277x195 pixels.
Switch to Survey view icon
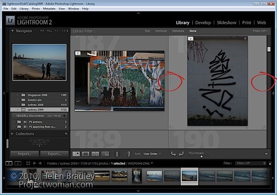pyautogui.click(x=105, y=154)
